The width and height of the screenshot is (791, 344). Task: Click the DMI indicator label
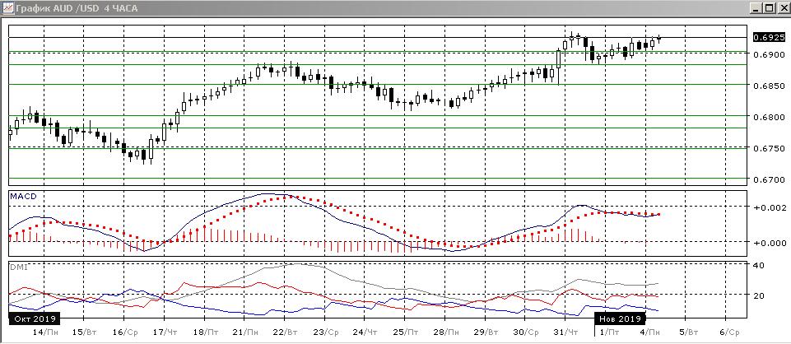tap(18, 267)
